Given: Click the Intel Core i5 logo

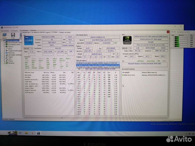Looking at the screenshot, I should [x=29, y=41].
